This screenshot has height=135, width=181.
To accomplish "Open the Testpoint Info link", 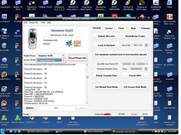I will coord(50,40).
